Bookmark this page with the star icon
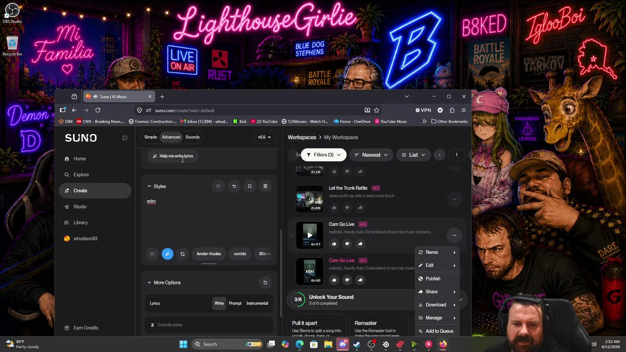Screen dimensions: 626x352 point(377,110)
